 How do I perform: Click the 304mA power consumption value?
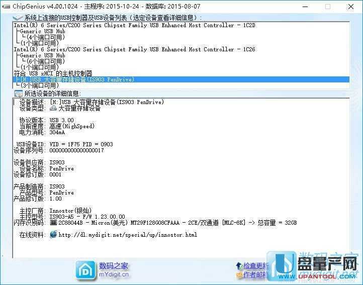coord(57,132)
